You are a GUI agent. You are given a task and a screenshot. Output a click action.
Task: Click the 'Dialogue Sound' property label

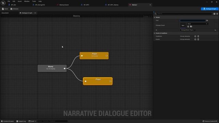point(160,25)
